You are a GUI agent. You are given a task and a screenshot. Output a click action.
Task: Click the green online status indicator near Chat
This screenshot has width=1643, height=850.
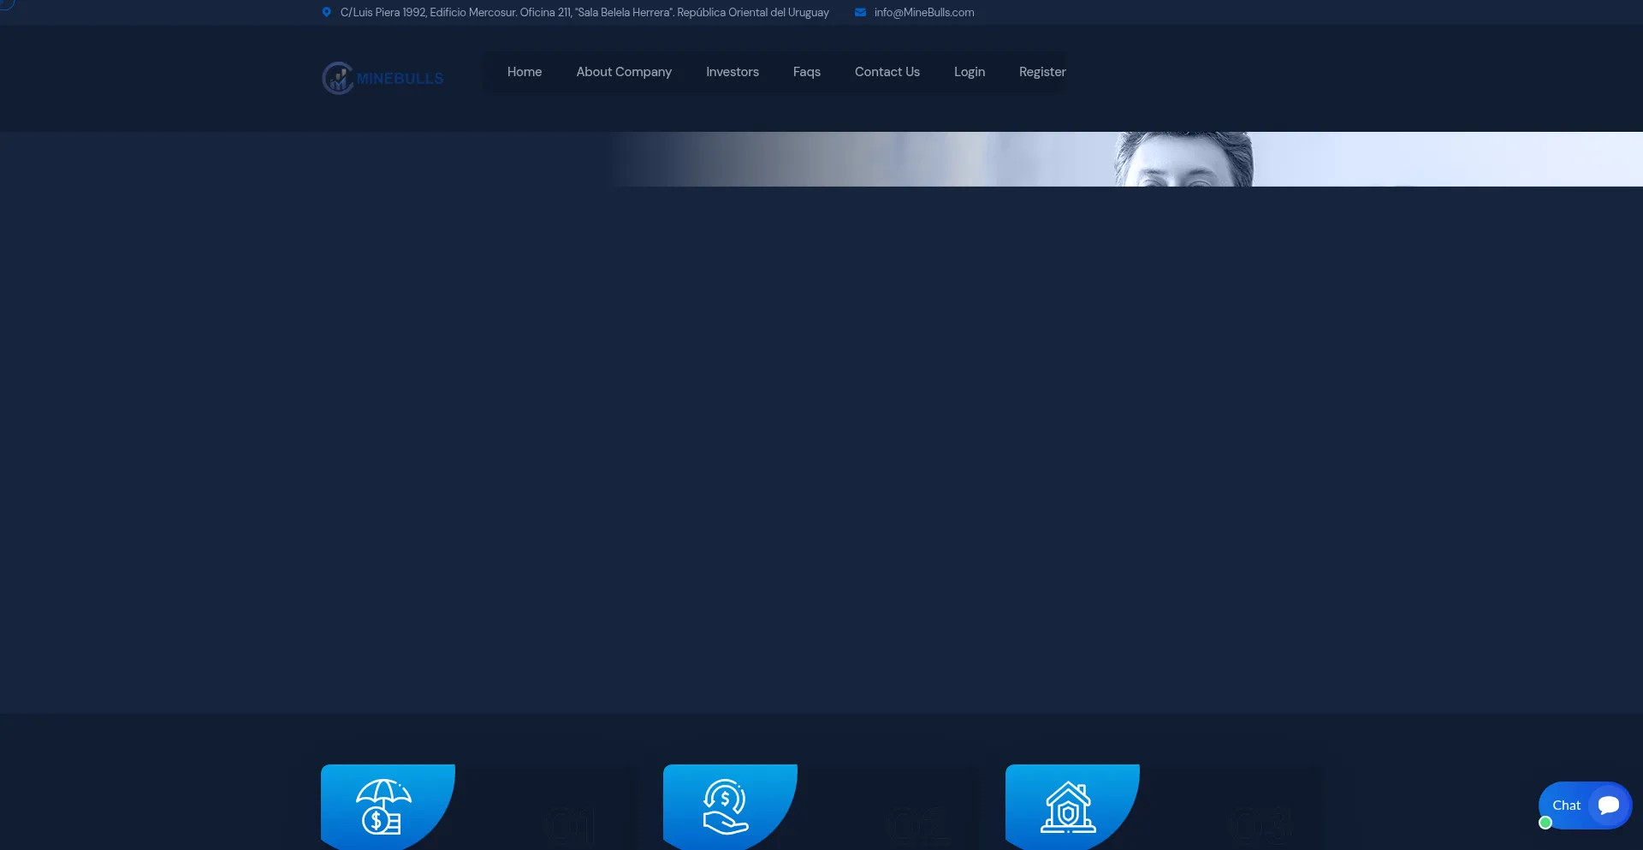click(1545, 823)
